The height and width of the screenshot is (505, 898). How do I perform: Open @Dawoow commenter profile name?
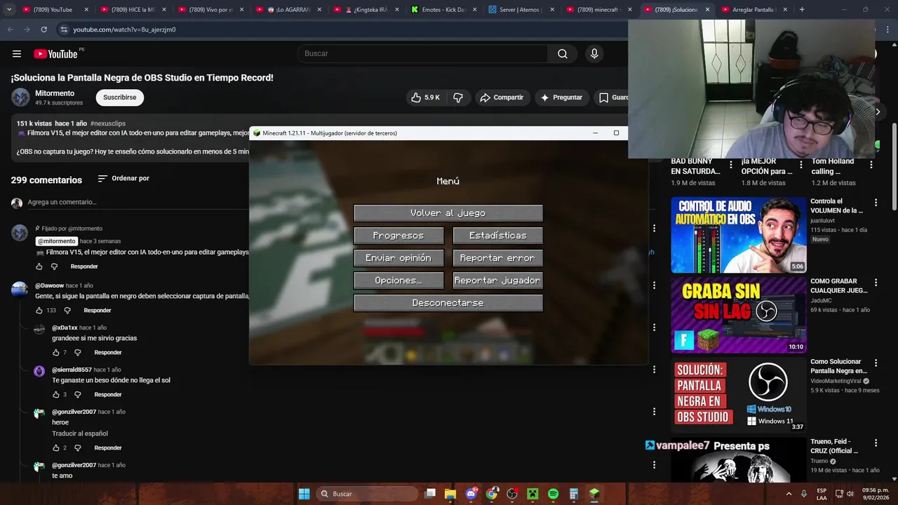(x=49, y=285)
